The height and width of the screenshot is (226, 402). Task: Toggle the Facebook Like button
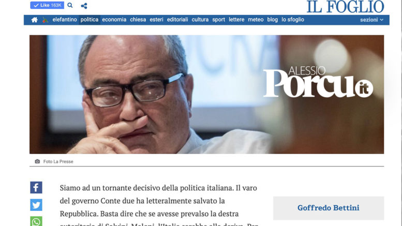coord(47,5)
